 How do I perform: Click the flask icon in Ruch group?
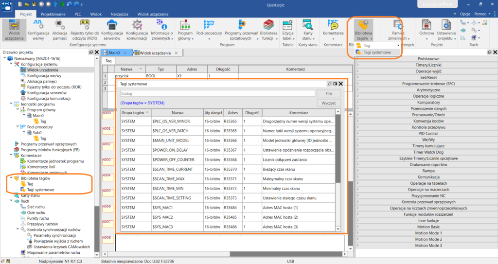pyautogui.click(x=485, y=23)
